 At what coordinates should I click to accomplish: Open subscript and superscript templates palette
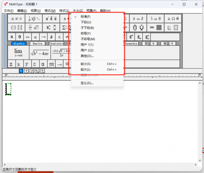click(x=51, y=28)
